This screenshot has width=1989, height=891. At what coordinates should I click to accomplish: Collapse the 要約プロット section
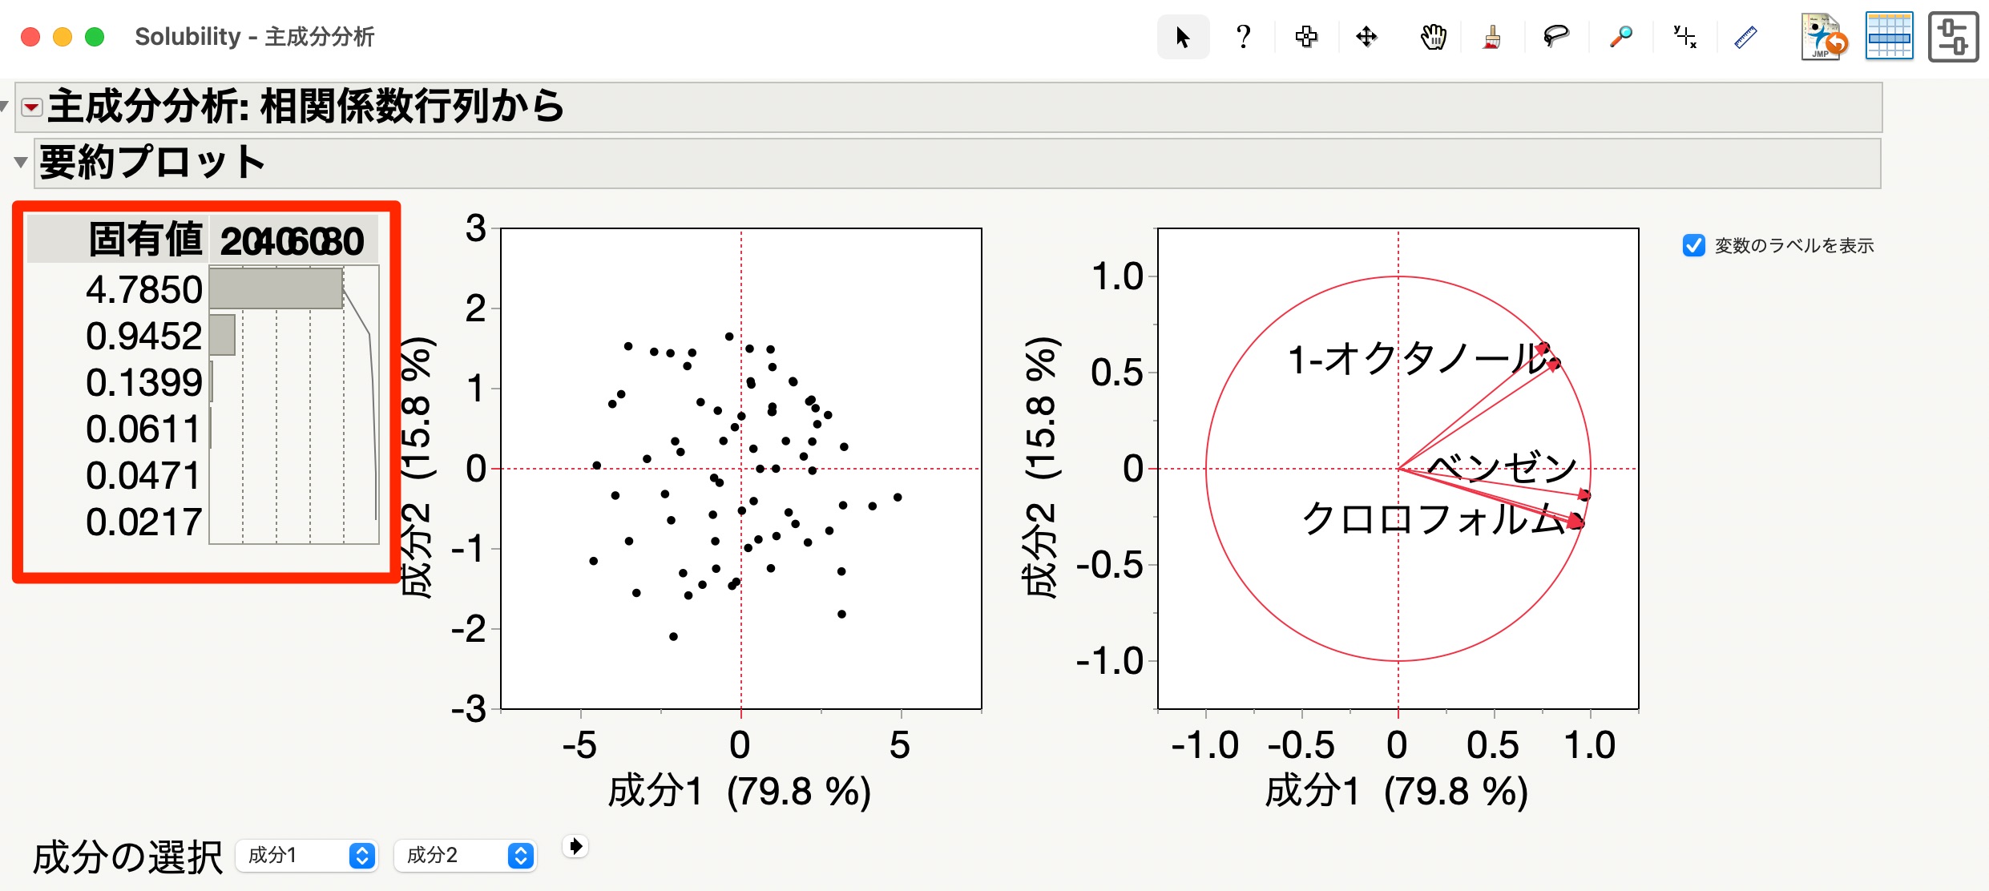tap(21, 163)
